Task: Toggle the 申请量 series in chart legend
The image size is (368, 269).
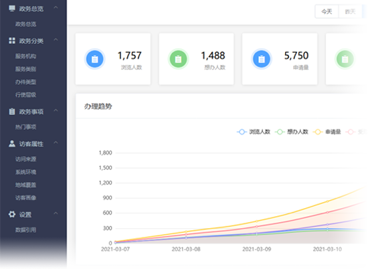Action: click(327, 132)
